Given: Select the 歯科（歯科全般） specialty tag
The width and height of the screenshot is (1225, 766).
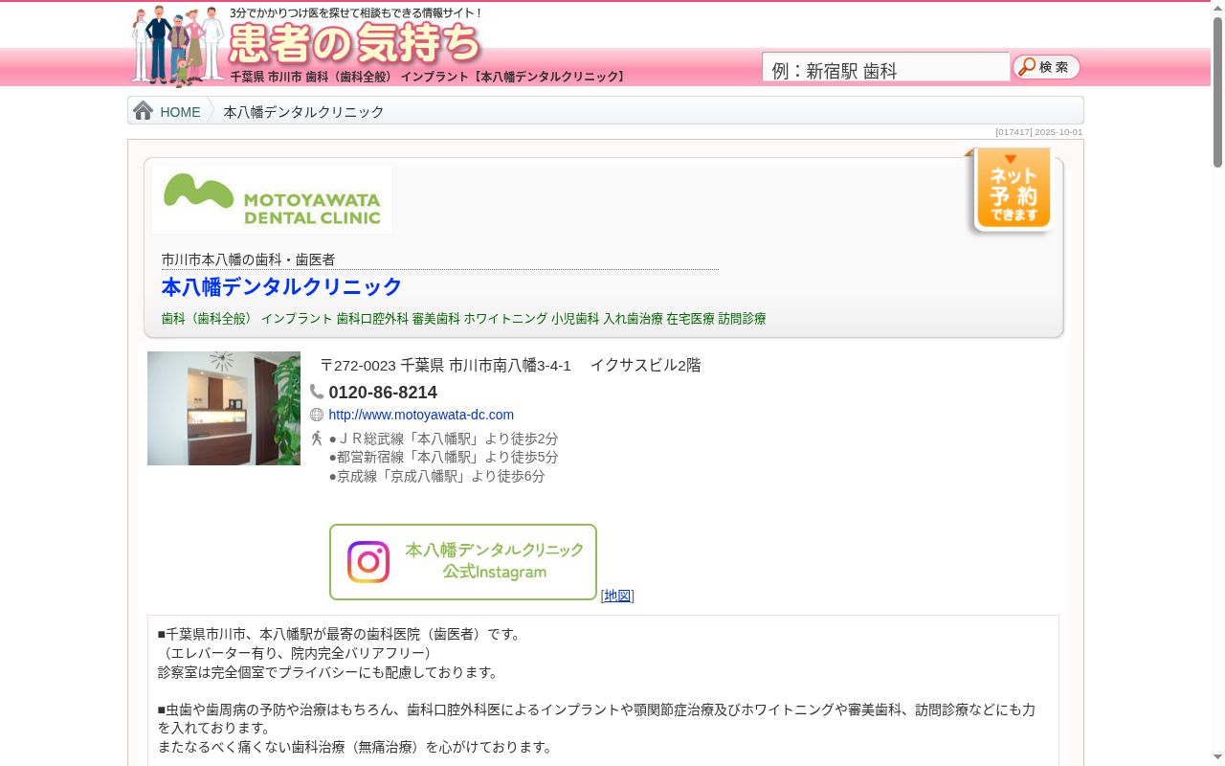Looking at the screenshot, I should [210, 319].
